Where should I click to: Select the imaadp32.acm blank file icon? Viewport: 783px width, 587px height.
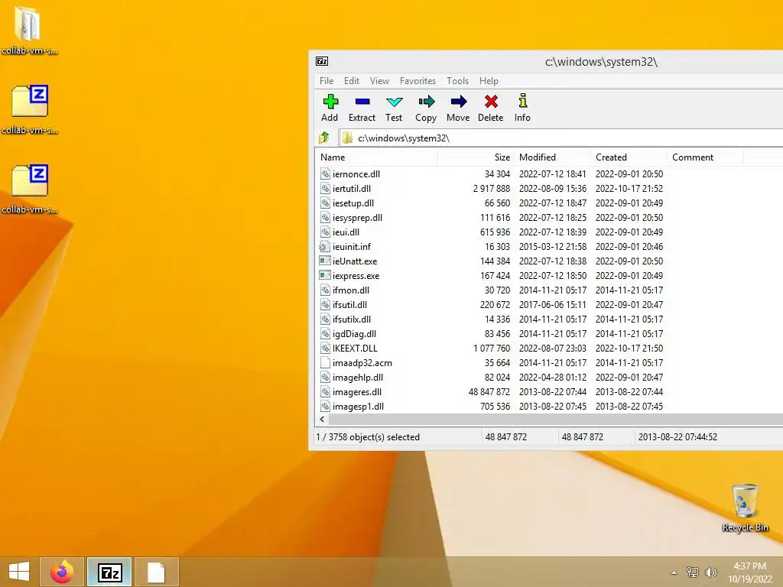pos(325,363)
